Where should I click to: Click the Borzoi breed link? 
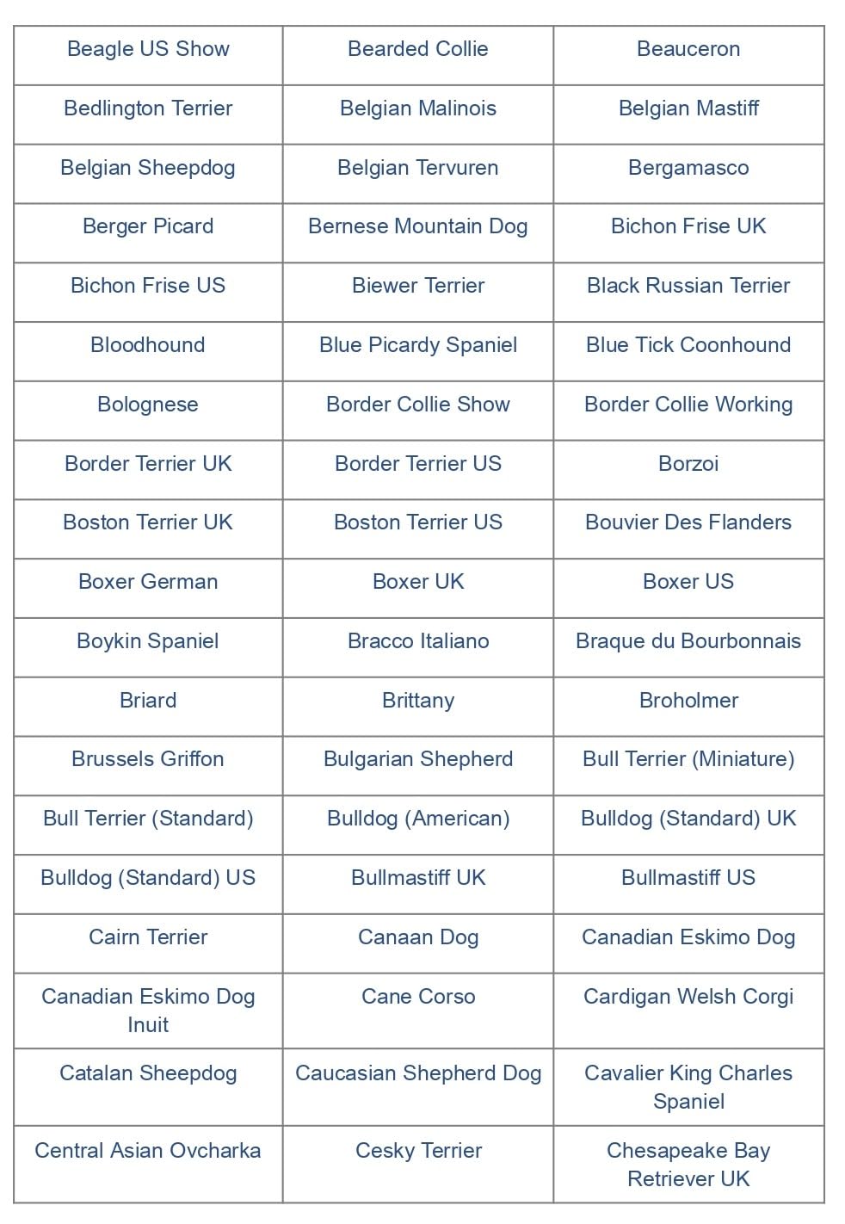(688, 464)
